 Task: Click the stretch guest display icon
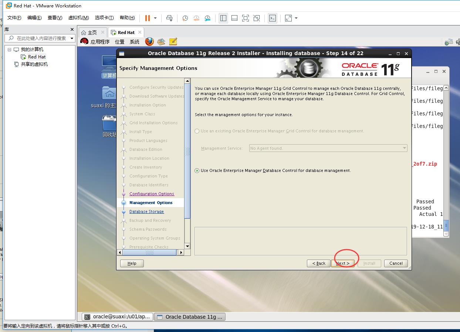click(288, 18)
